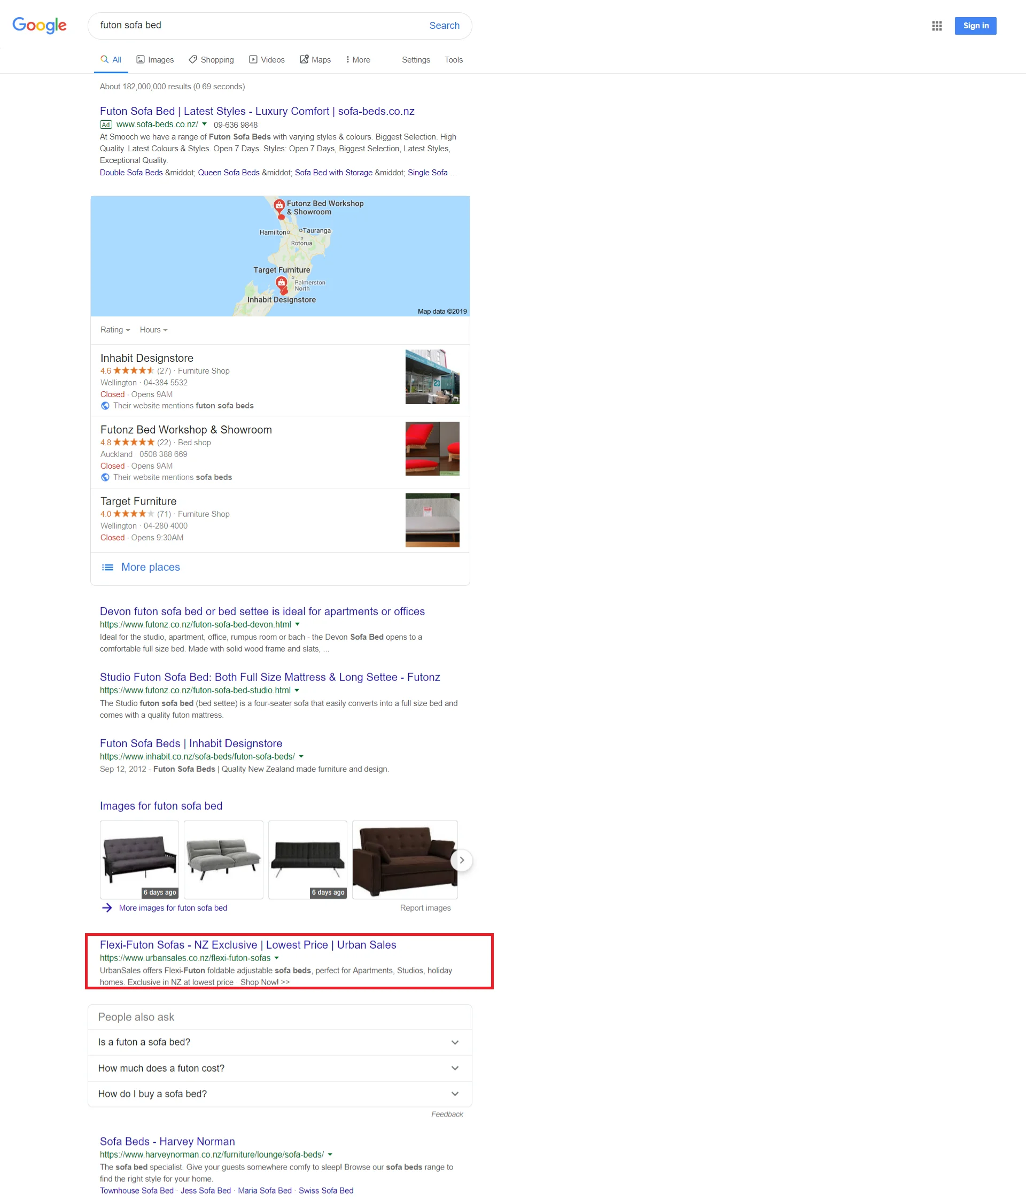Expand the sofa-beds.co.nz ad URL arrow

pos(204,124)
